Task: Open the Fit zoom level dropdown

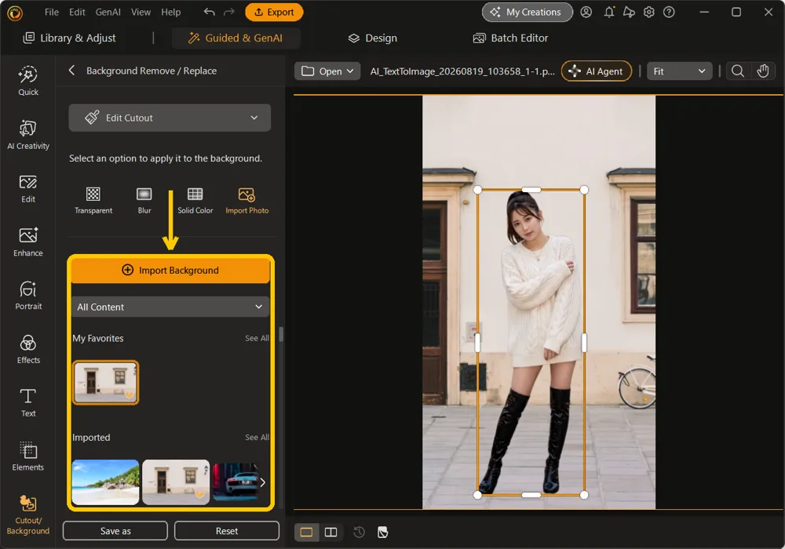Action: coord(679,71)
